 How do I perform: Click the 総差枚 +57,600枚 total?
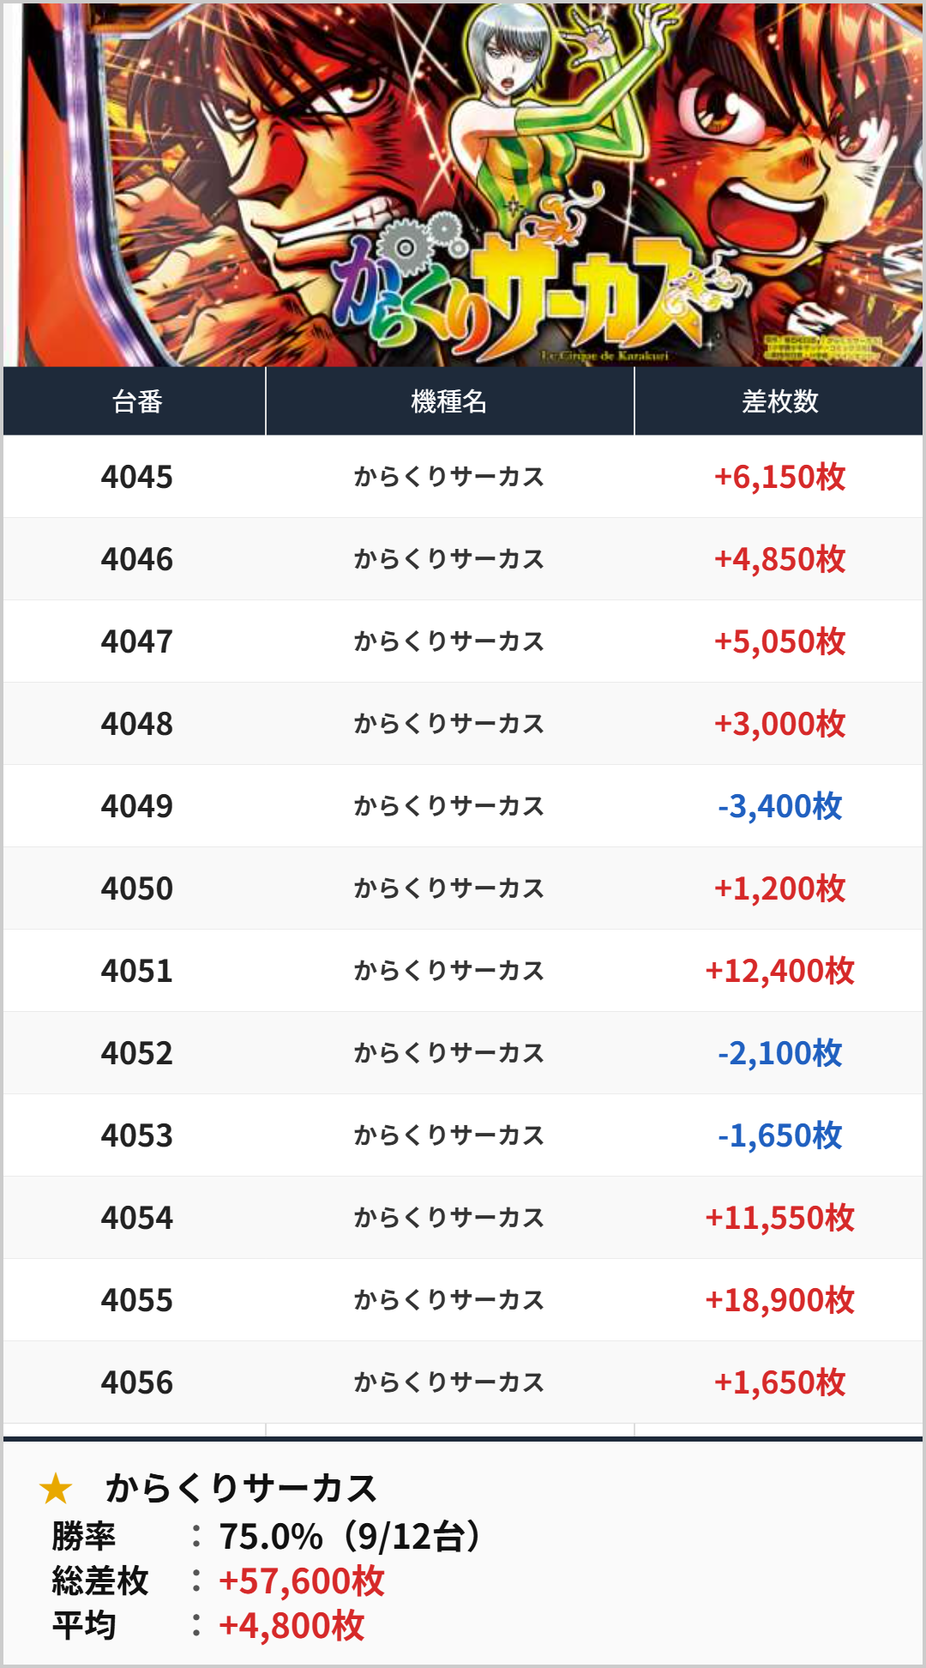301,1581
